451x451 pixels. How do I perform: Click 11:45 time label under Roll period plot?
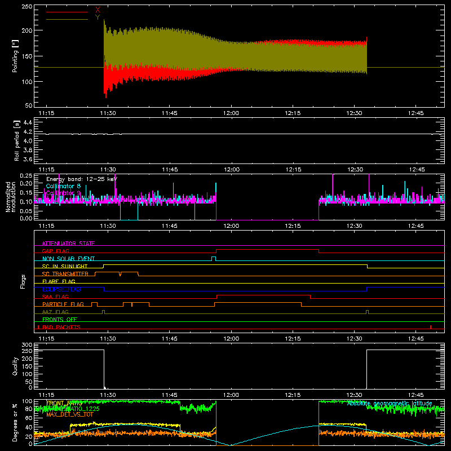pos(170,170)
